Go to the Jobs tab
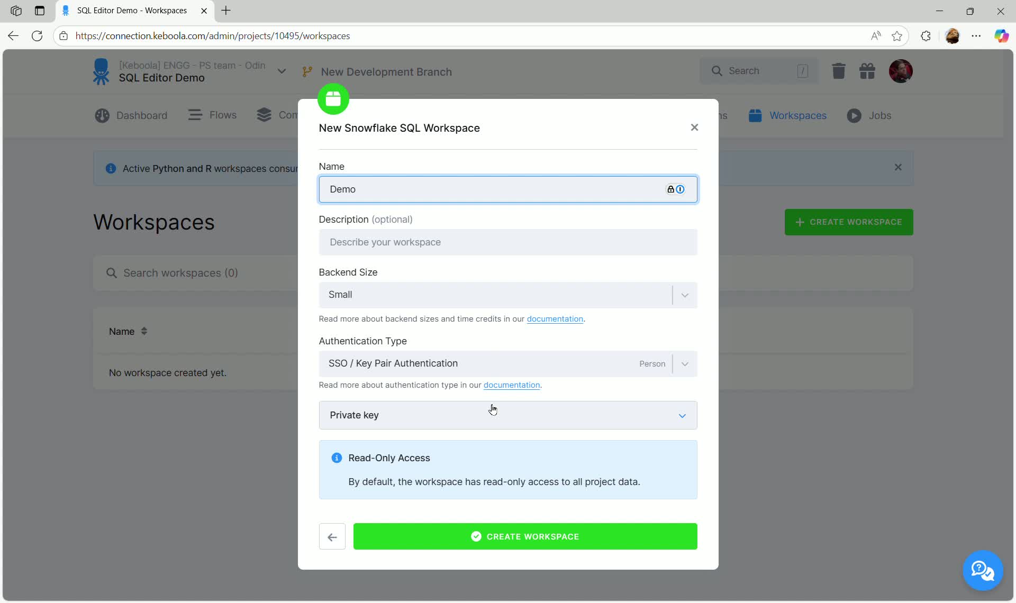Image resolution: width=1016 pixels, height=603 pixels. coord(879,115)
